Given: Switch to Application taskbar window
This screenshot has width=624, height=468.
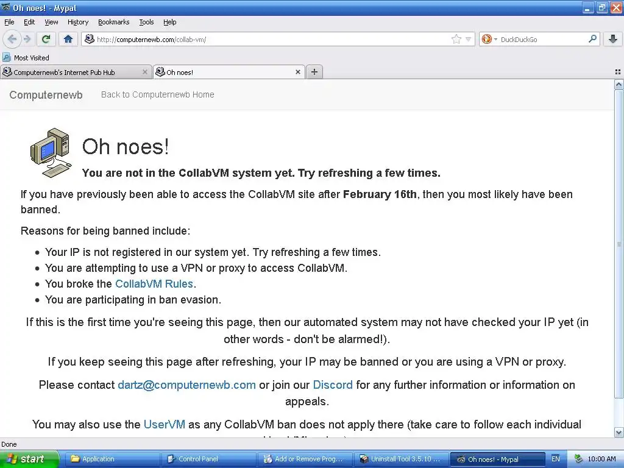Looking at the screenshot, I should (x=112, y=459).
